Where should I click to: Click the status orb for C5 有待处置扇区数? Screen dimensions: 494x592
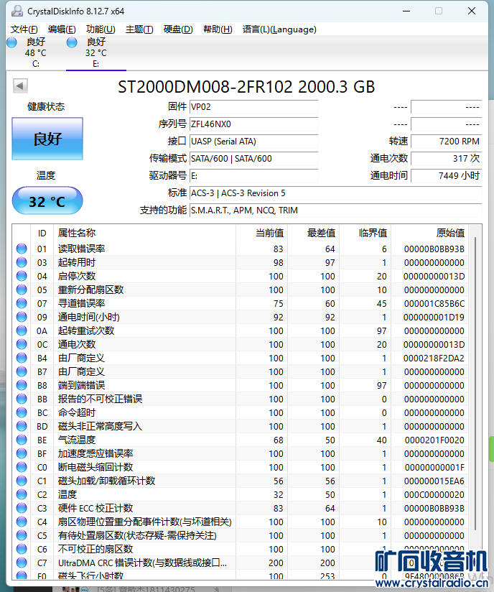[x=22, y=535]
